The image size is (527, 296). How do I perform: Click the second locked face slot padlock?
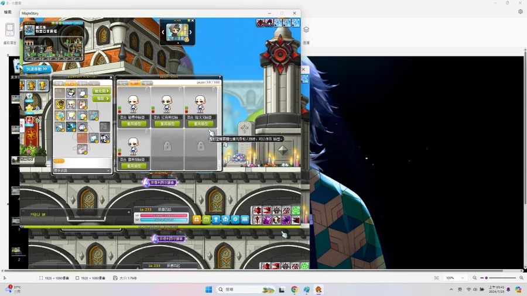201,146
